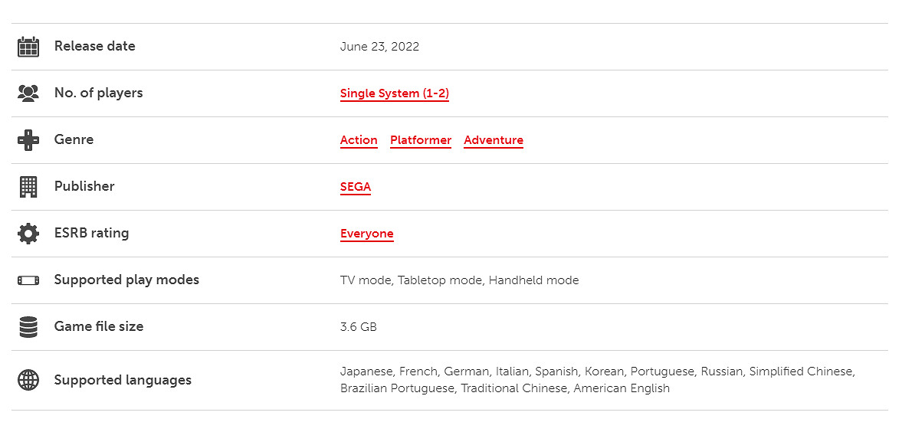Click the Switch console icon for play modes
902x432 pixels.
click(x=28, y=280)
